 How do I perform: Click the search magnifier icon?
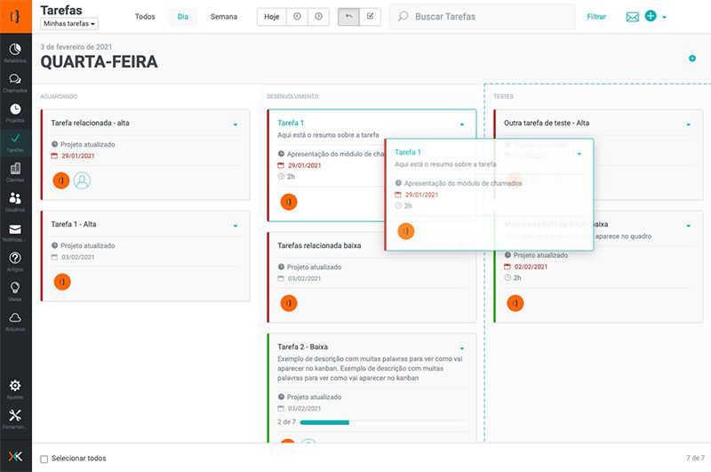click(x=403, y=16)
